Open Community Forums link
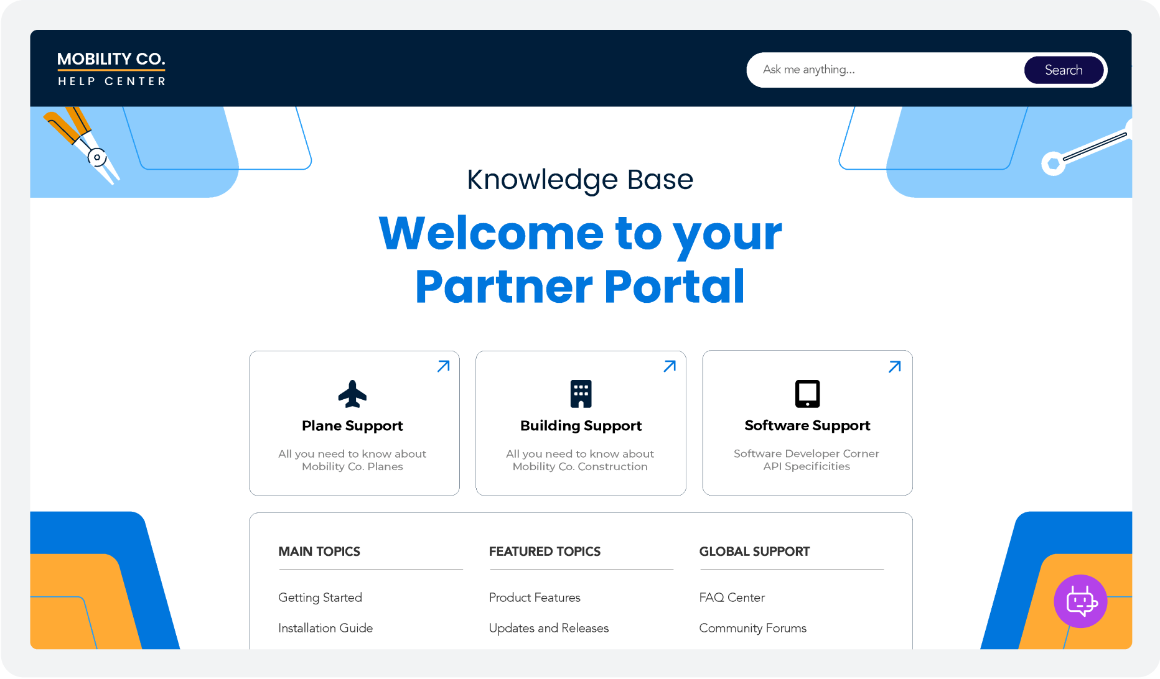Image resolution: width=1160 pixels, height=679 pixels. 752,628
